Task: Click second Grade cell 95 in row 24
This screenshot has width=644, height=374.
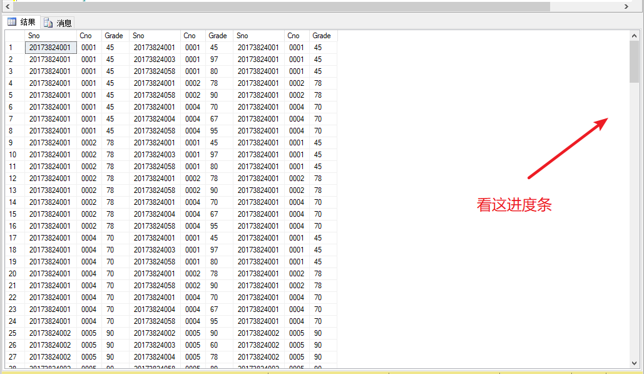Action: click(219, 321)
